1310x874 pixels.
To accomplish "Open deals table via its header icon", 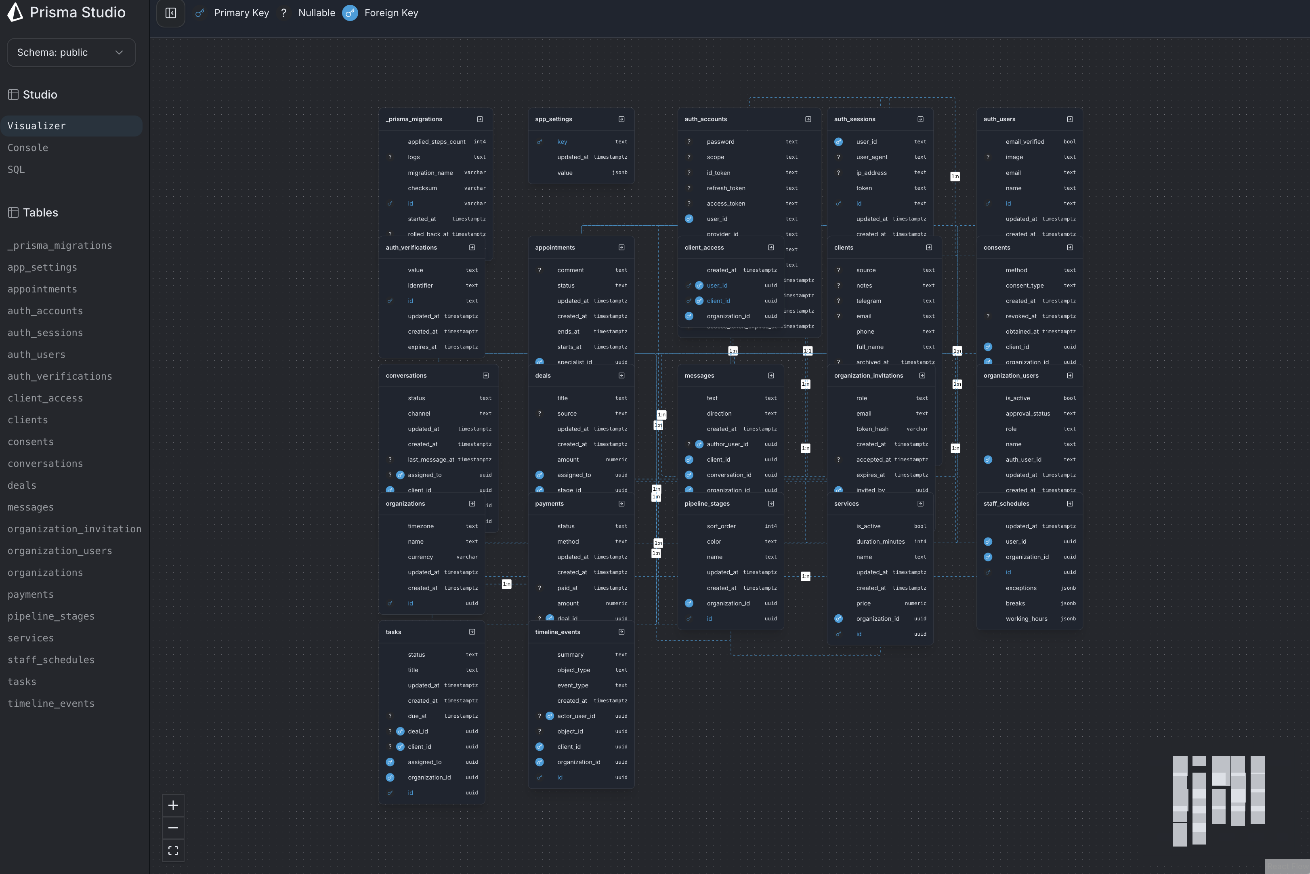I will [621, 376].
